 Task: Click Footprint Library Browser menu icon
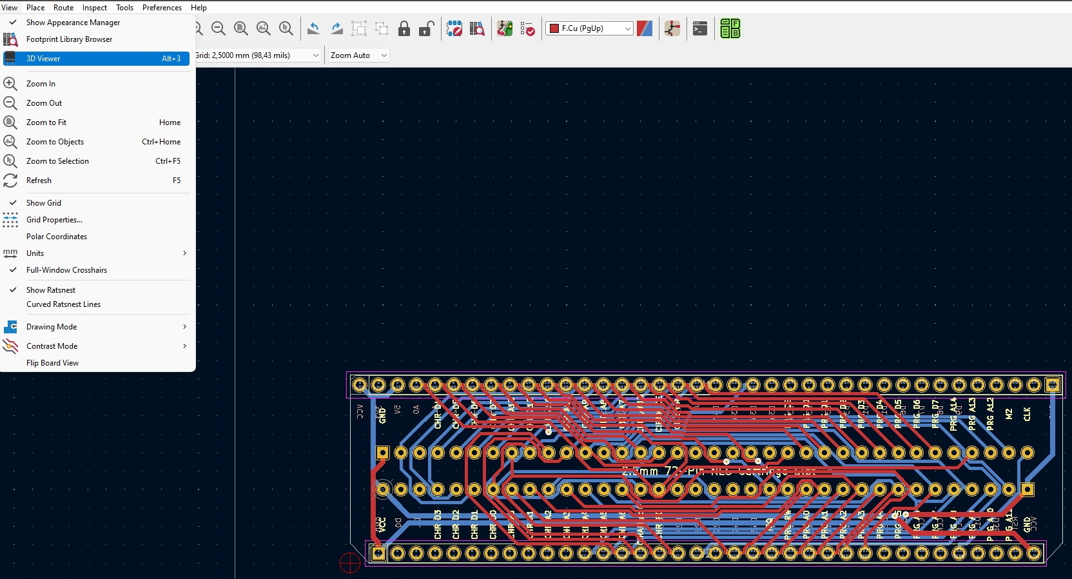(x=10, y=39)
